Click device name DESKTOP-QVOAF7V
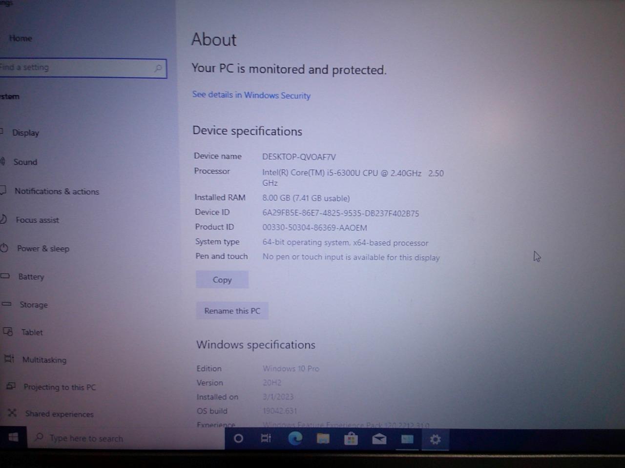Viewport: 625px width, 468px height. (299, 157)
